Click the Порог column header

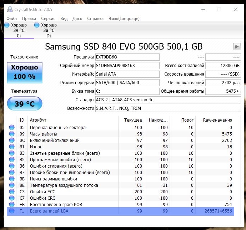pos(182,120)
